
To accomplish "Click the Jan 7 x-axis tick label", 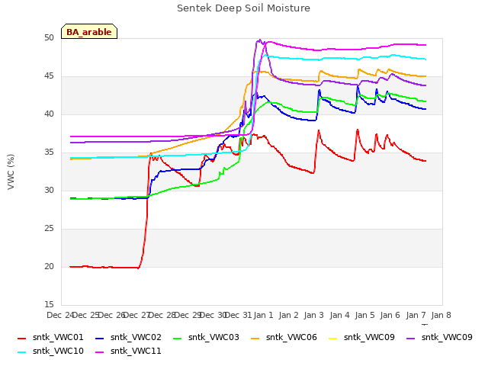I will (x=416, y=315).
